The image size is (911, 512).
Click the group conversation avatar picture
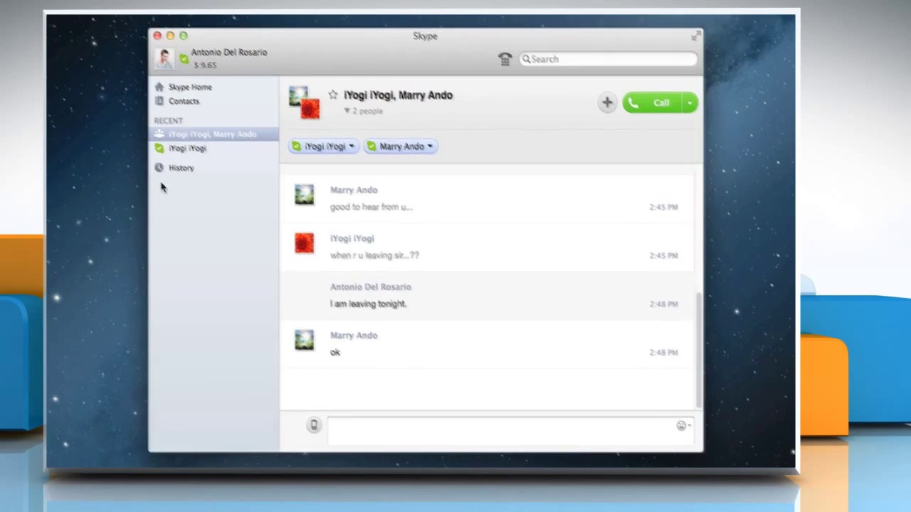305,103
